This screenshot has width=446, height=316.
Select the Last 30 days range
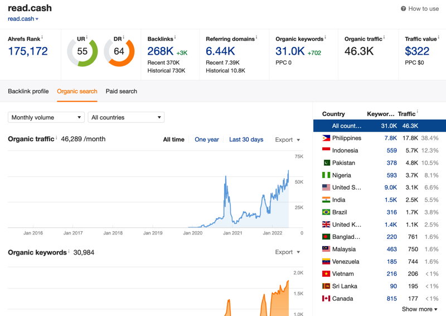[x=246, y=140]
